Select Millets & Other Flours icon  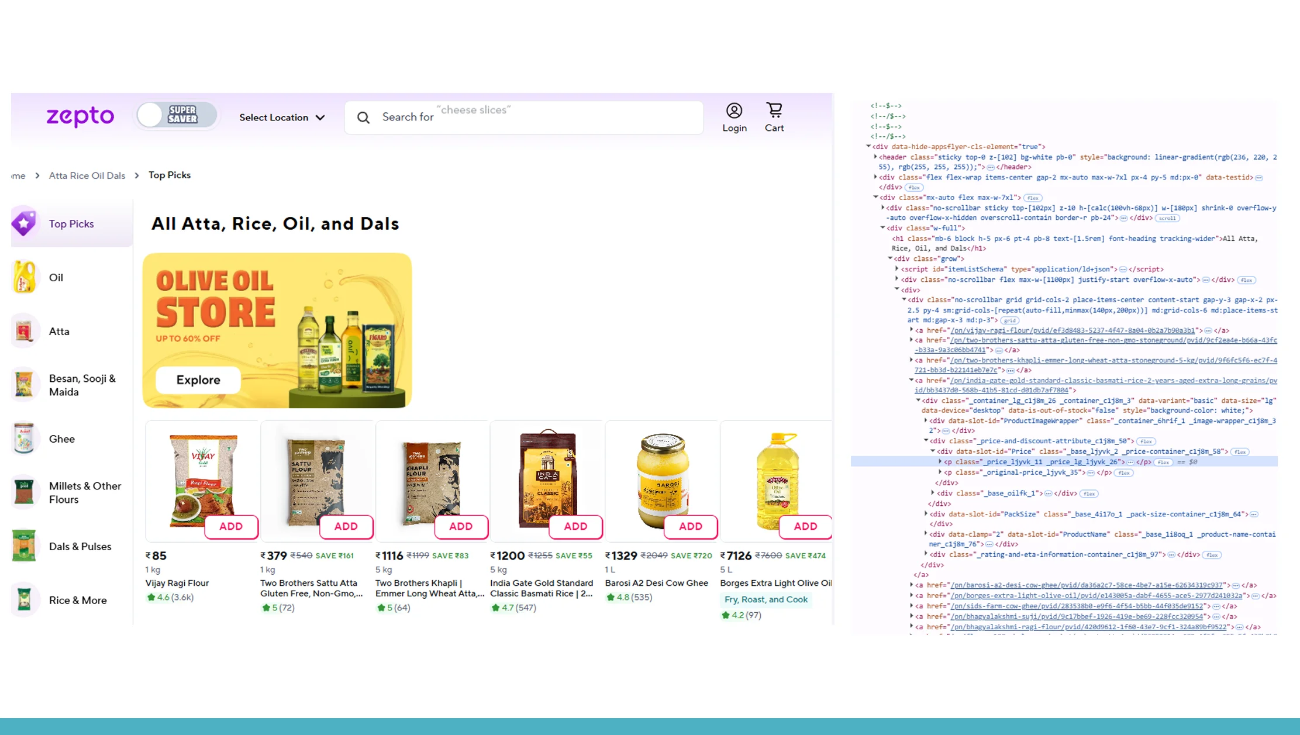tap(24, 492)
